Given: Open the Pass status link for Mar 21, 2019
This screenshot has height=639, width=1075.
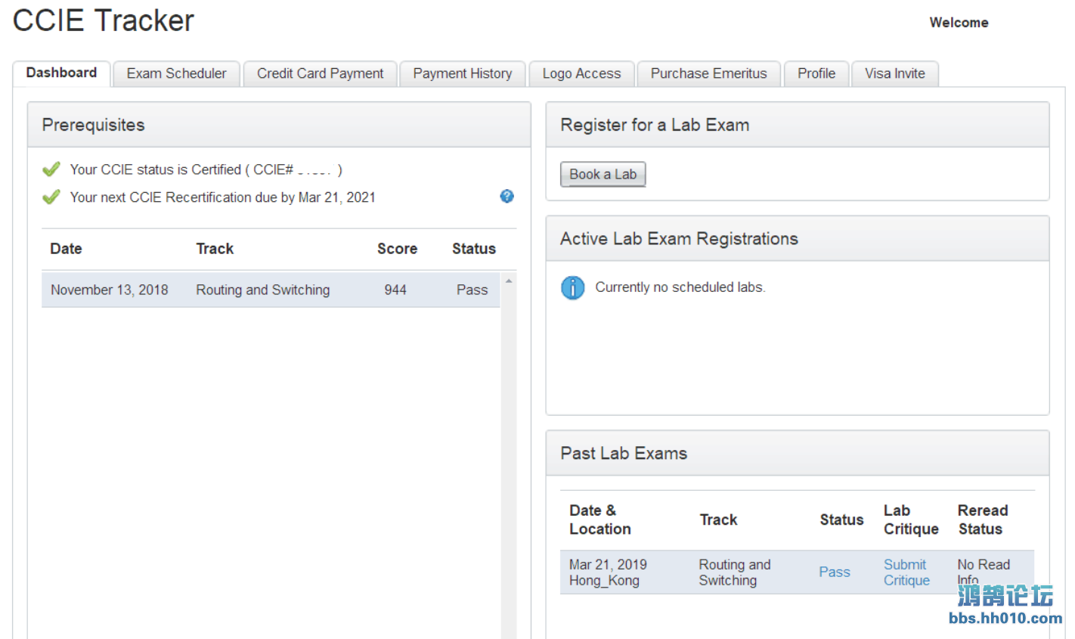Looking at the screenshot, I should [x=835, y=572].
